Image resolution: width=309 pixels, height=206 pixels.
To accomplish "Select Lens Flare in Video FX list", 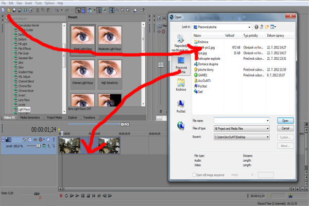I will click(24, 100).
